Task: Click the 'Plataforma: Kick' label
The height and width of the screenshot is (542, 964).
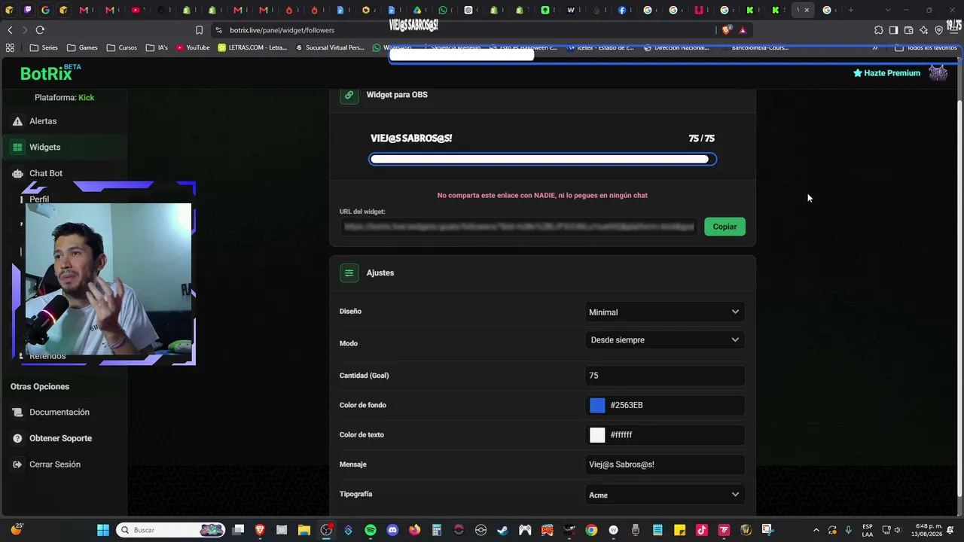Action: click(64, 98)
